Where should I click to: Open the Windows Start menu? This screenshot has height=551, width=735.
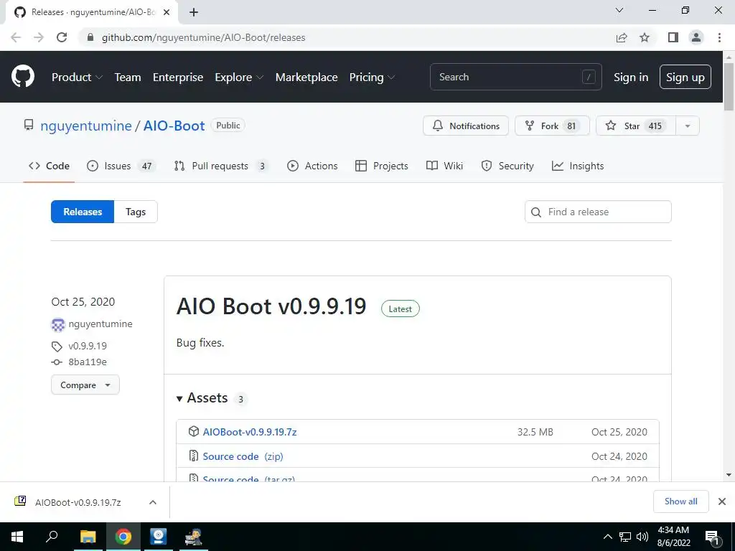coord(17,537)
